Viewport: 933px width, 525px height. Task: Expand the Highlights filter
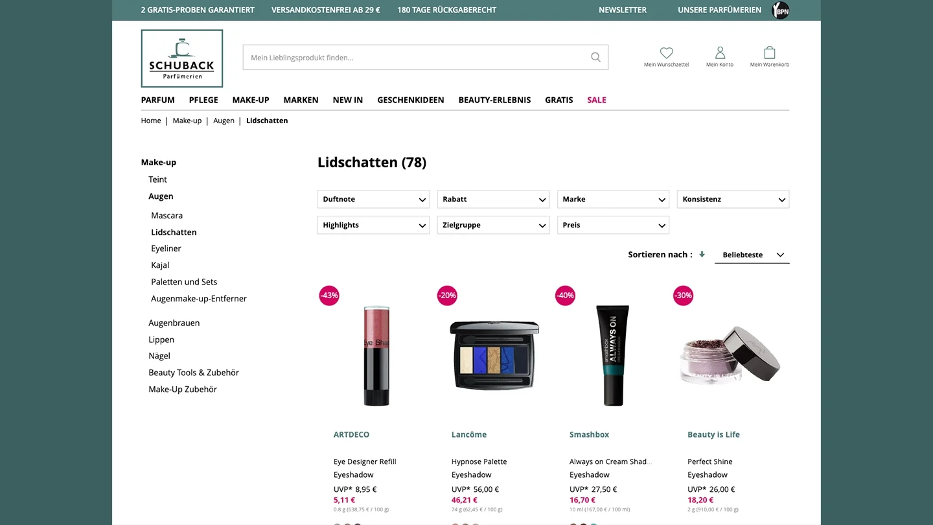[373, 225]
